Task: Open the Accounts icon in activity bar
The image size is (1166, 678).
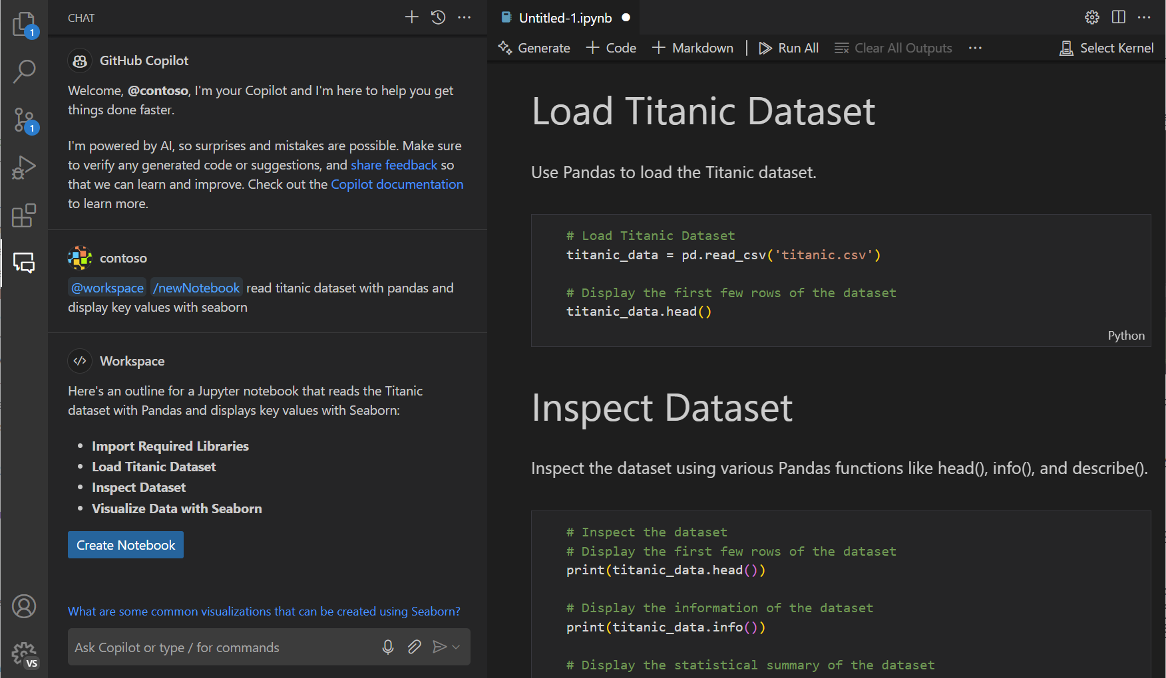Action: tap(24, 606)
